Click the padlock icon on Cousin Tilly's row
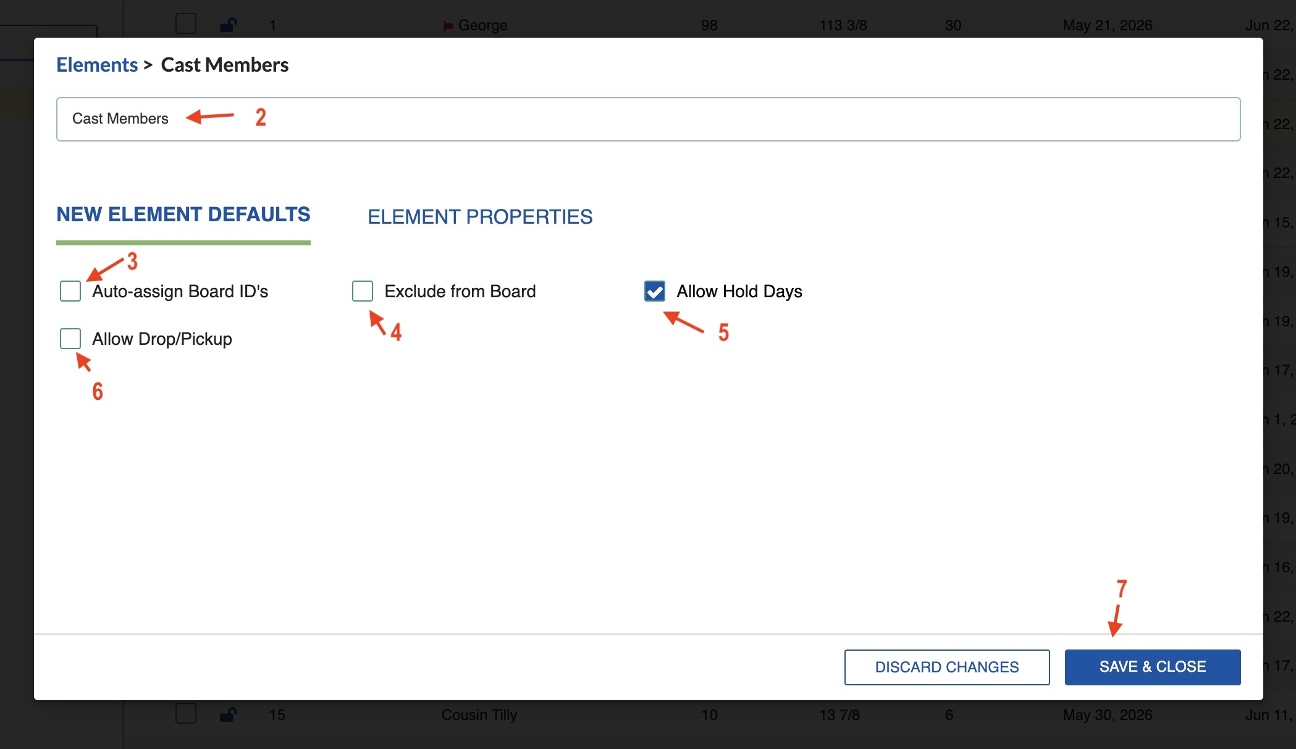This screenshot has width=1296, height=749. click(x=228, y=714)
